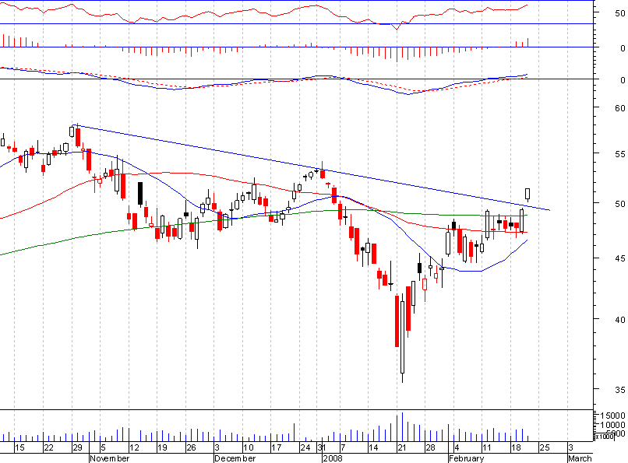Select the "10" date axis label

click(x=249, y=447)
